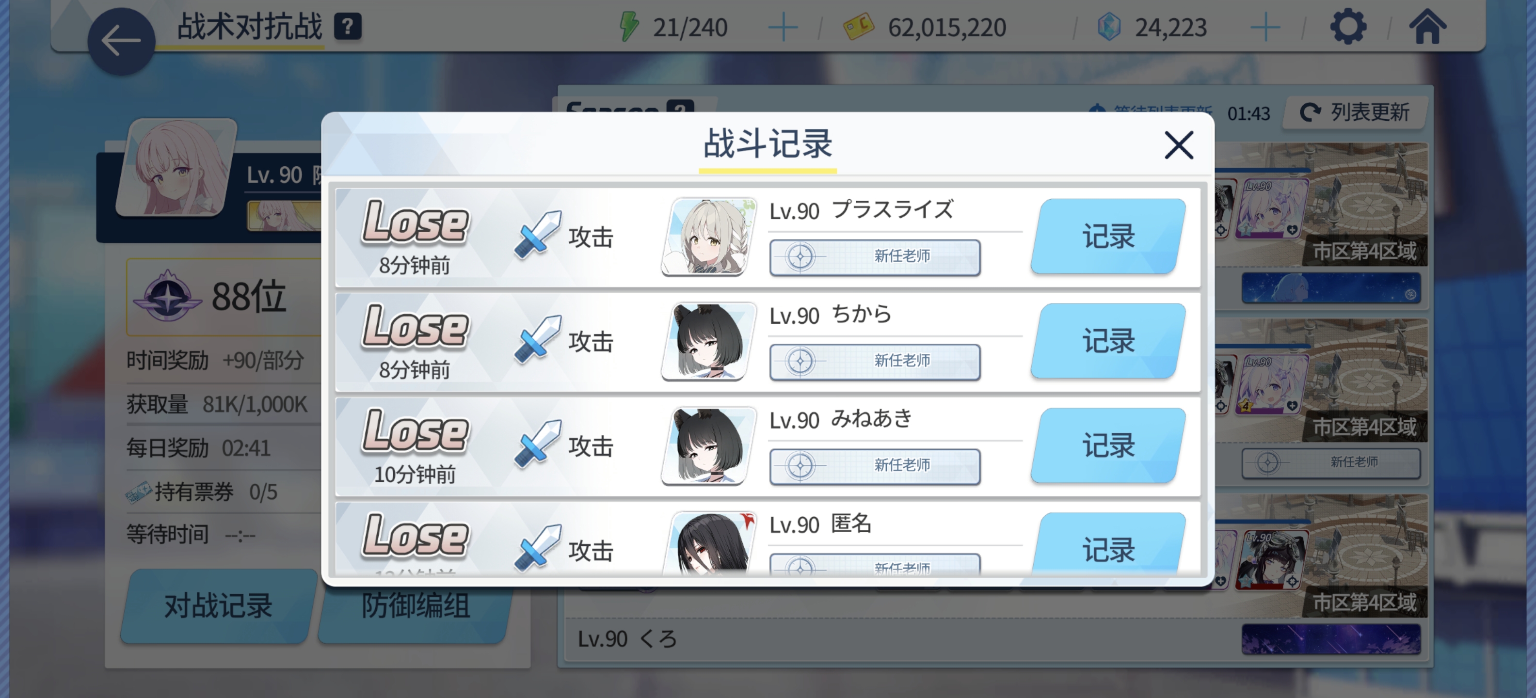1536x698 pixels.
Task: Return to lobby via home icon
Action: [x=1427, y=27]
